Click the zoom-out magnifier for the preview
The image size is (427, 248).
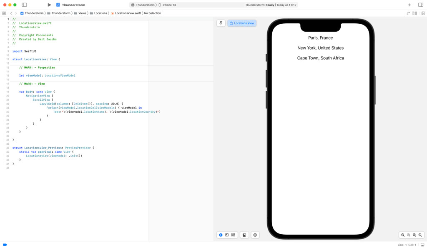tap(403, 235)
